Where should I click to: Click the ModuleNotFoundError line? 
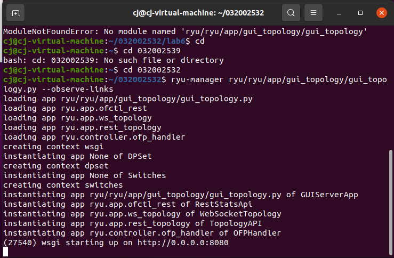coord(185,31)
